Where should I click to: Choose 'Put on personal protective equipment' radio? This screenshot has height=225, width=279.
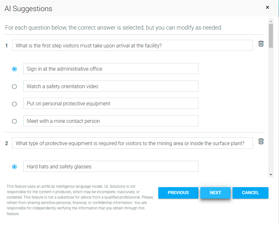point(14,104)
